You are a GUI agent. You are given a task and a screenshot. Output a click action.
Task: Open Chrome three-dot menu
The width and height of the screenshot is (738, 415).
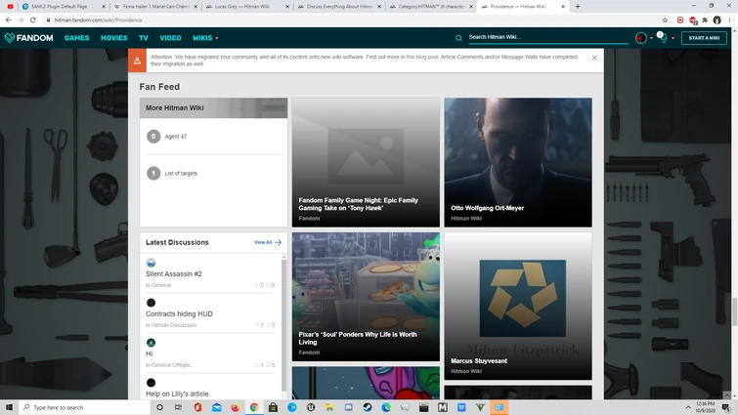pyautogui.click(x=729, y=21)
